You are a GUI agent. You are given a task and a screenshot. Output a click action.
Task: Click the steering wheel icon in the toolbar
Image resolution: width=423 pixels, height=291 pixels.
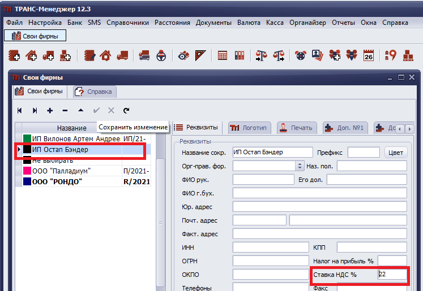tap(161, 55)
